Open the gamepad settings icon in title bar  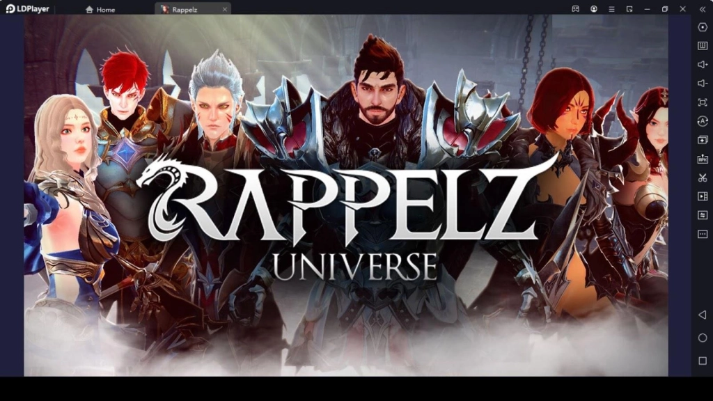tap(575, 9)
